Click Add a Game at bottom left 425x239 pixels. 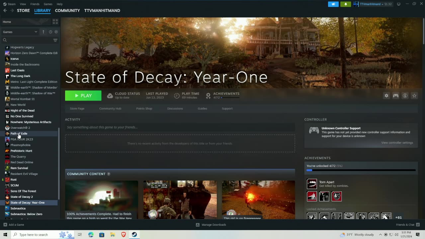14,225
